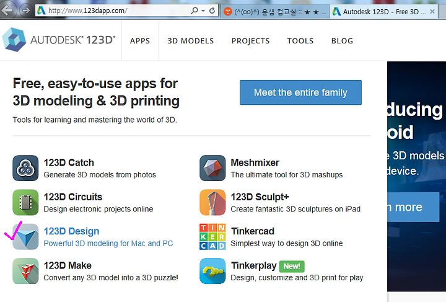Click 'Simplest way to design 3D online'
Image resolution: width=446 pixels, height=302 pixels.
point(287,243)
